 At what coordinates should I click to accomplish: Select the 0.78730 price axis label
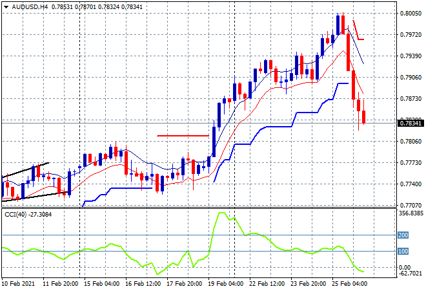coord(411,99)
